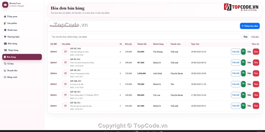The image size is (265, 132).
Task: Click the Bán hàng receipt icon
Action: pos(5,57)
